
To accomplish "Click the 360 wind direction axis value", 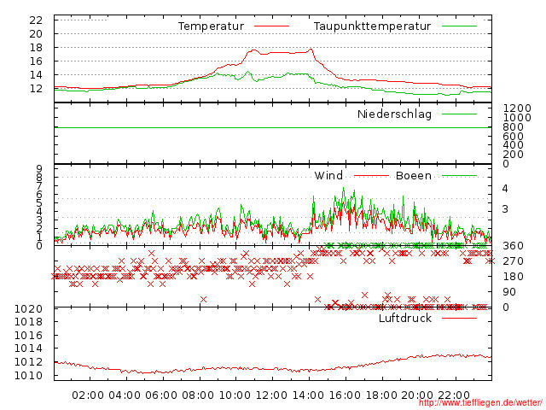I will coord(514,246).
